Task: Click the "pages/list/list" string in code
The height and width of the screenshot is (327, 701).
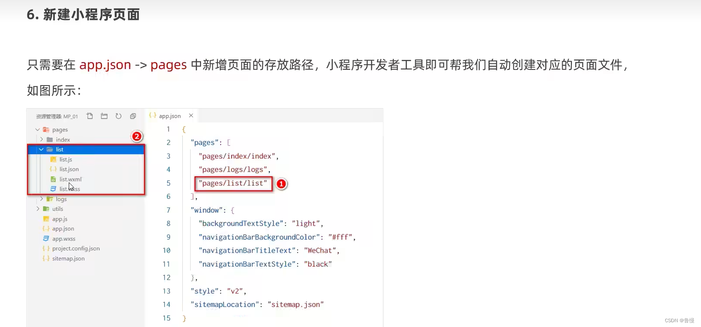Action: pos(233,183)
